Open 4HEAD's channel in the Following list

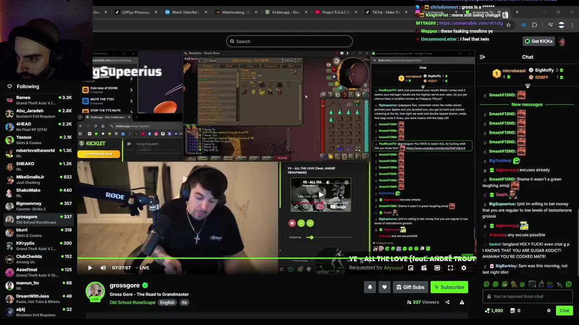[x=38, y=127]
